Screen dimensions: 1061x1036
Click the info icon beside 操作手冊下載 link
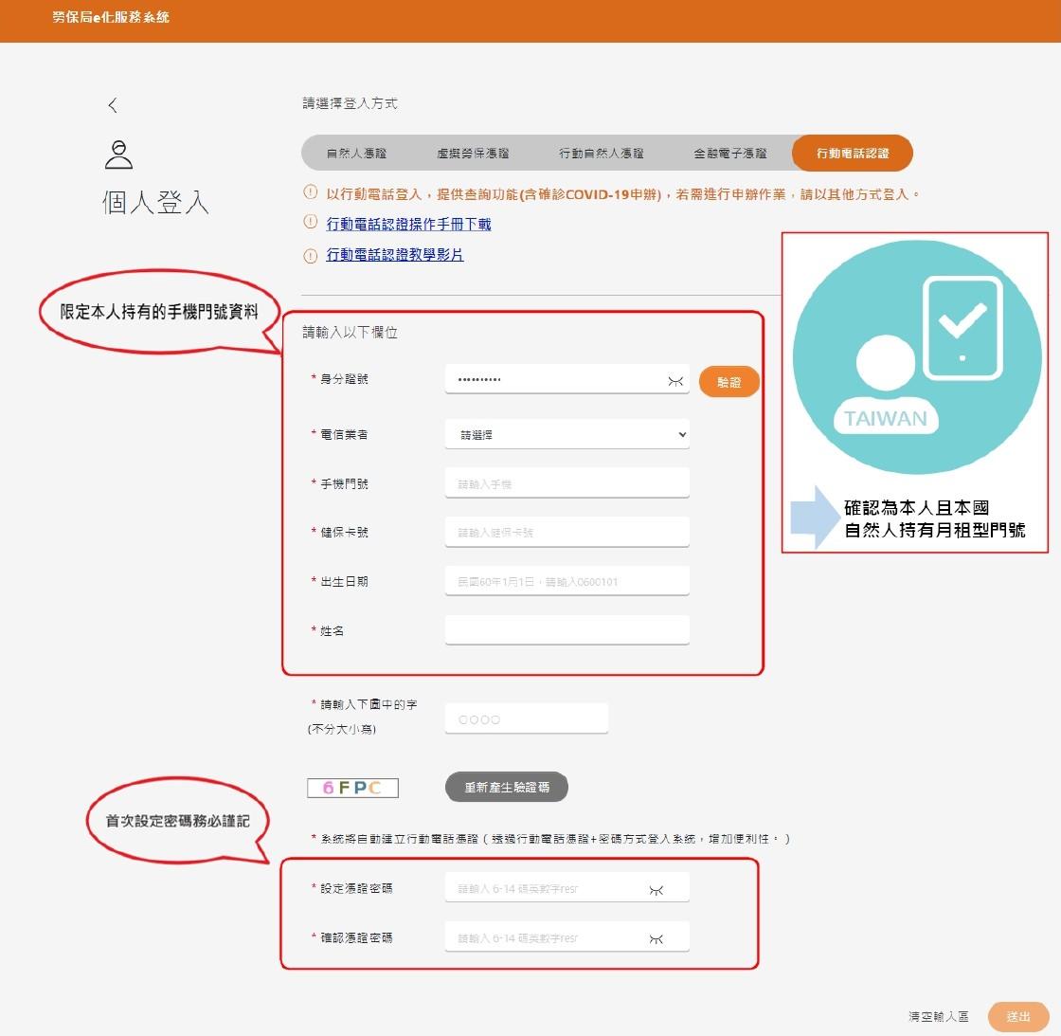click(x=310, y=222)
